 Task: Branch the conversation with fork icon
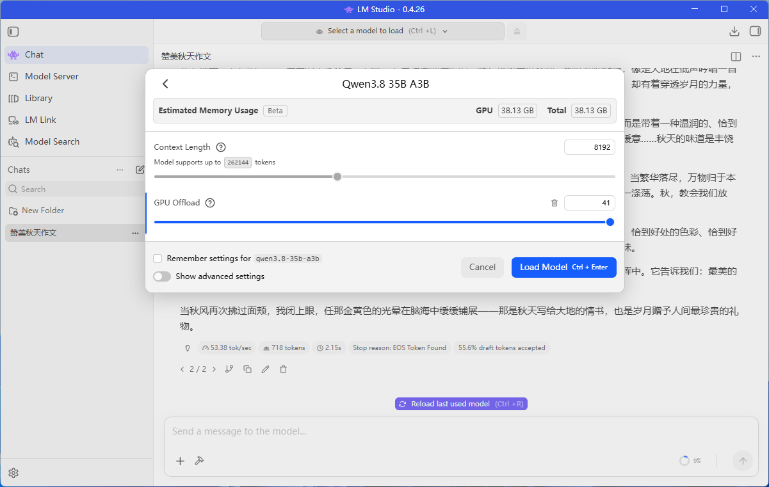tap(229, 369)
